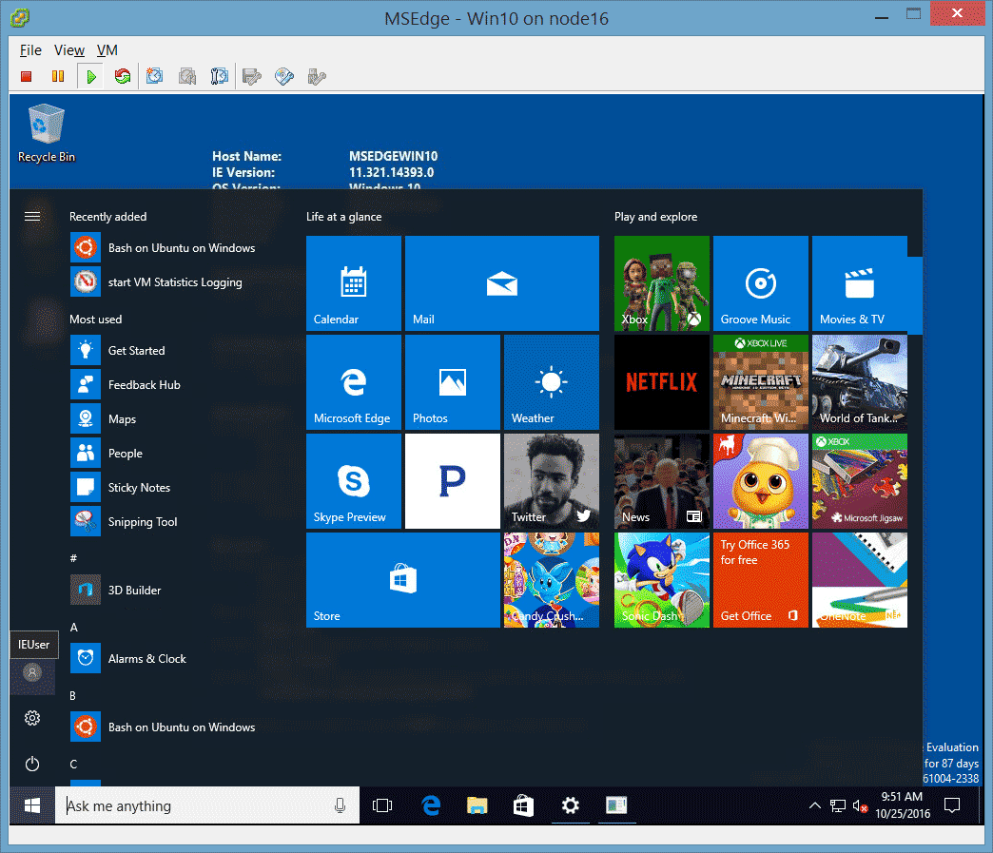Open the Xbox tile
Viewport: 993px width, 853px height.
click(x=661, y=283)
